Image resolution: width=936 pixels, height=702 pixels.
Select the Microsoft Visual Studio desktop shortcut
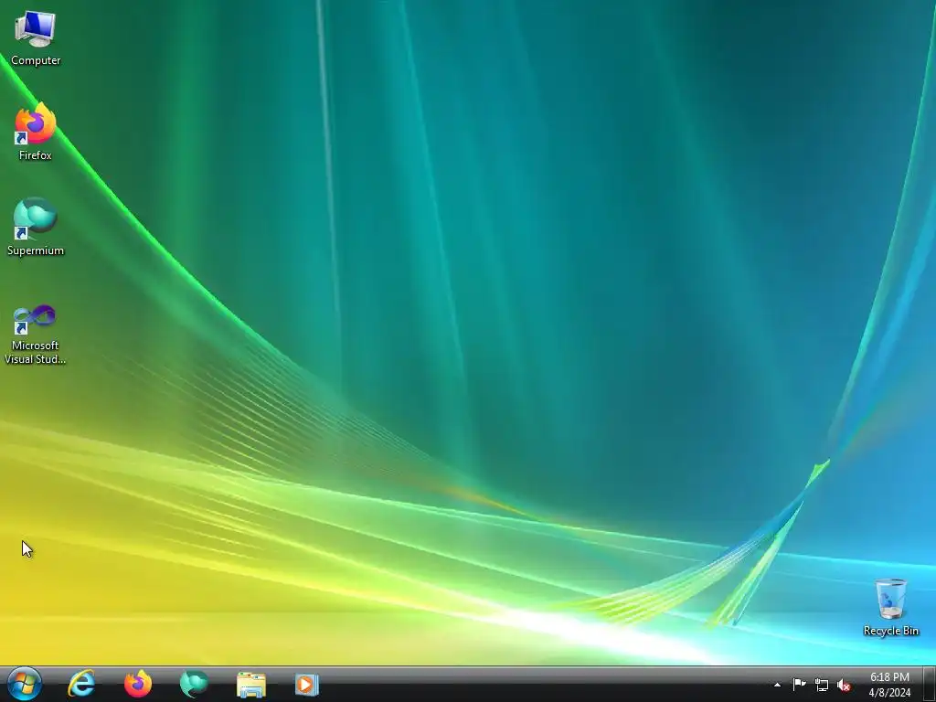36,333
